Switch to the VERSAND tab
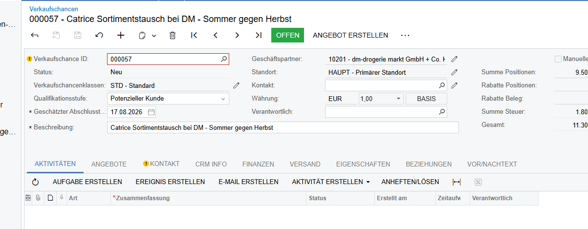The image size is (588, 229). [305, 164]
